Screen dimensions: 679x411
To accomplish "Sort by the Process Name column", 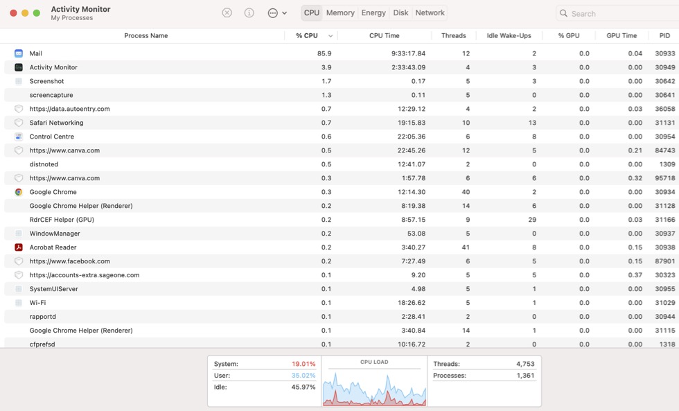I will [x=146, y=35].
